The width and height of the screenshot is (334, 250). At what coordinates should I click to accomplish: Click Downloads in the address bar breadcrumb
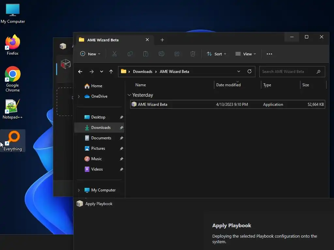click(143, 72)
